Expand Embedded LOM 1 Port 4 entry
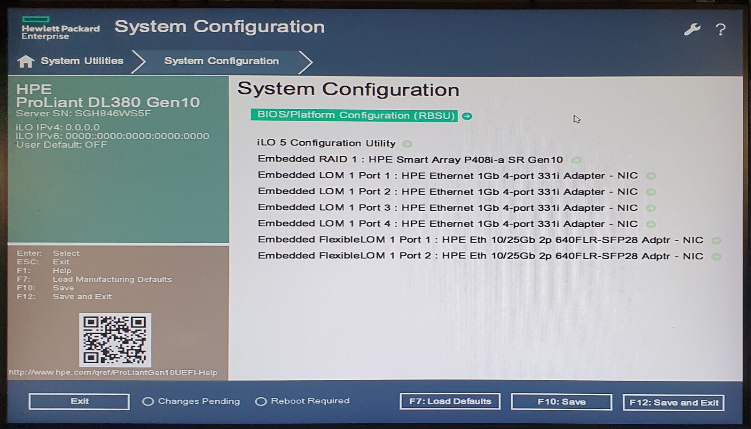The width and height of the screenshot is (751, 429). click(447, 224)
